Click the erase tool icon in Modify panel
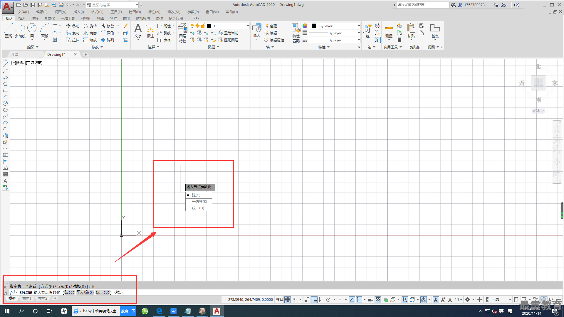This screenshot has width=564, height=317. (x=125, y=26)
